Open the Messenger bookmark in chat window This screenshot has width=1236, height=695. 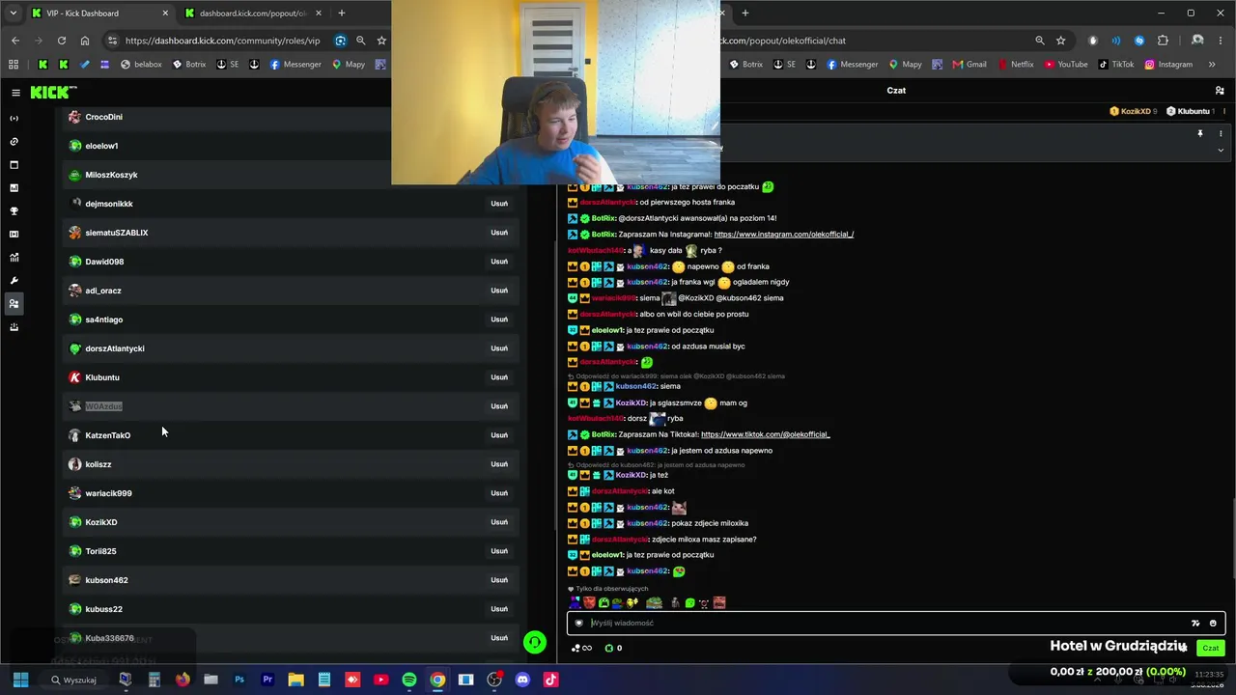[852, 65]
